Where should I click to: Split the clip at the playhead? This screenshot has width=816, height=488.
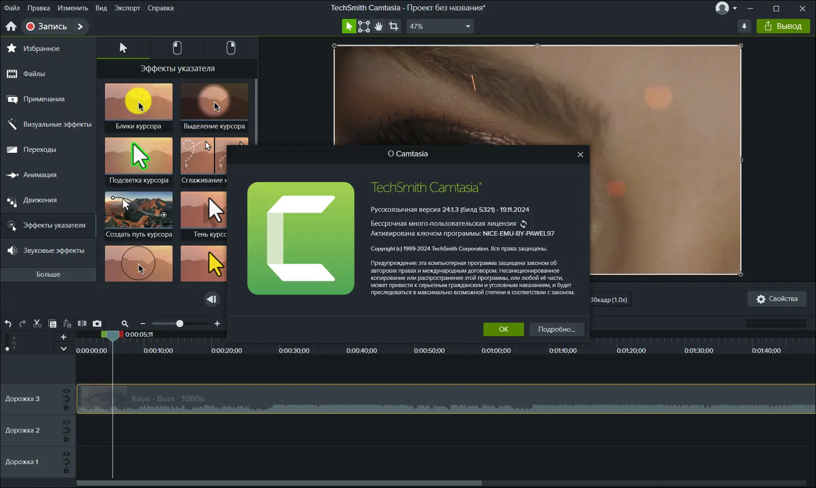(x=82, y=324)
